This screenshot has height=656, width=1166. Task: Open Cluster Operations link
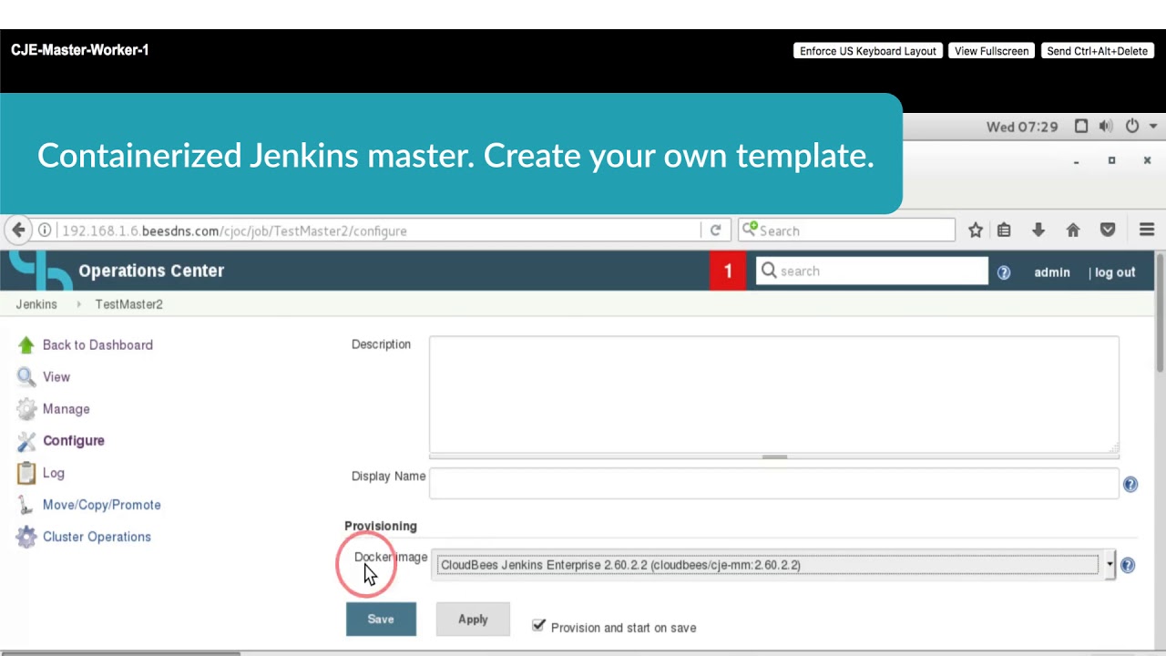click(x=97, y=537)
